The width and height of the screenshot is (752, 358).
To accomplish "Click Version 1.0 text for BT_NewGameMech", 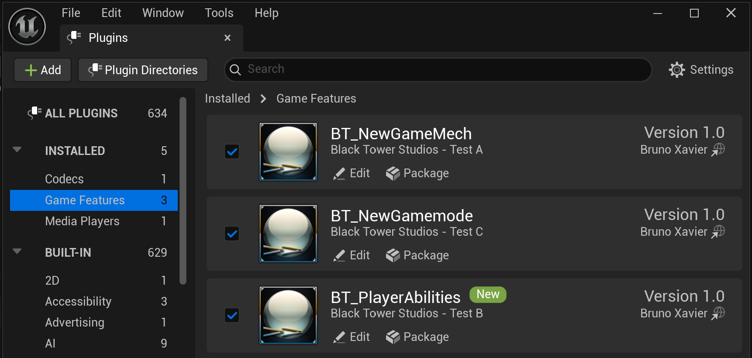I will click(684, 133).
